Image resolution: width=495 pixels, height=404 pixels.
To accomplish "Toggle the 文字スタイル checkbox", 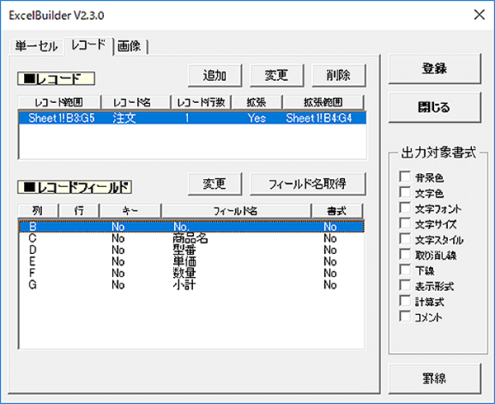I will [x=405, y=239].
